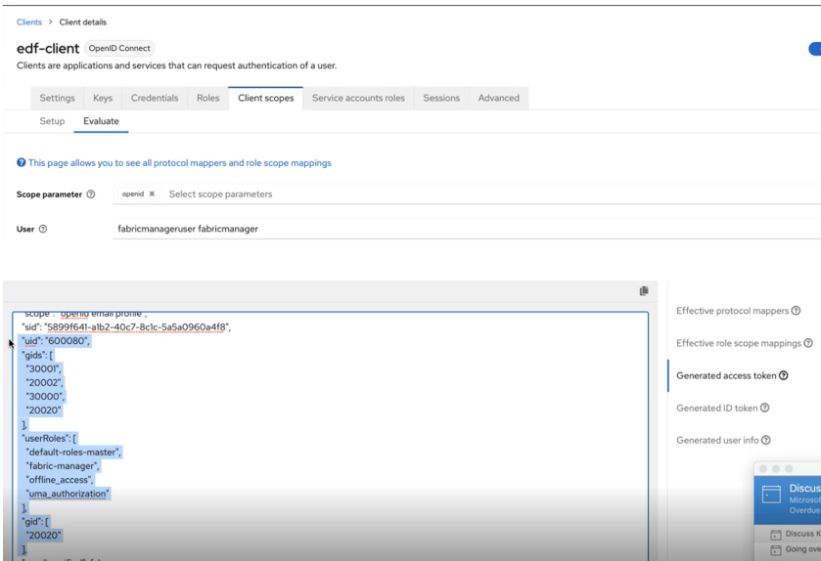Open help icon next to User
The width and height of the screenshot is (821, 561).
43,229
